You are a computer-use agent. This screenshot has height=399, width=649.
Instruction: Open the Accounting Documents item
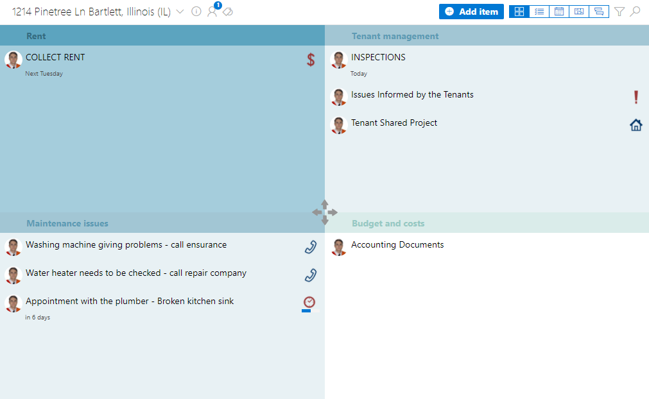click(397, 244)
